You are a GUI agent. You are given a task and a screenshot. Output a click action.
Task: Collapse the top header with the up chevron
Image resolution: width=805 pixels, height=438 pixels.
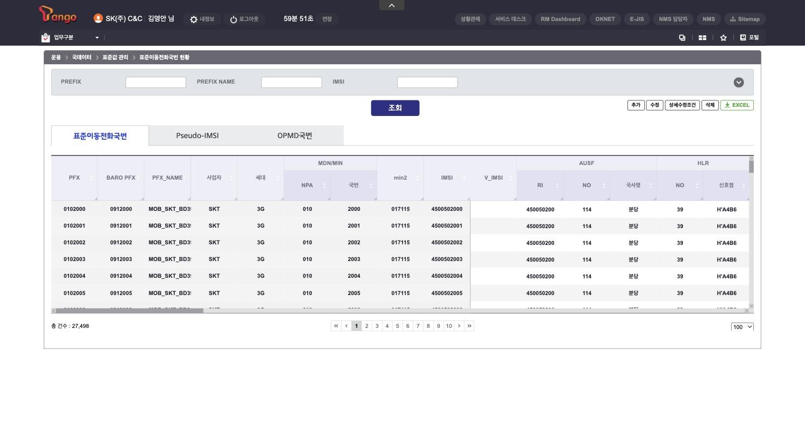pos(392,5)
